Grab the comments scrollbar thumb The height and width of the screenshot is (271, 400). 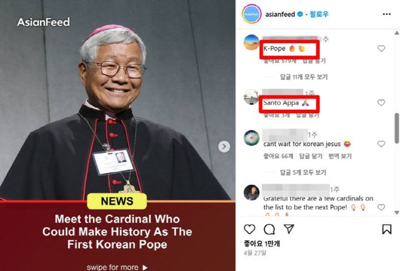click(397, 128)
